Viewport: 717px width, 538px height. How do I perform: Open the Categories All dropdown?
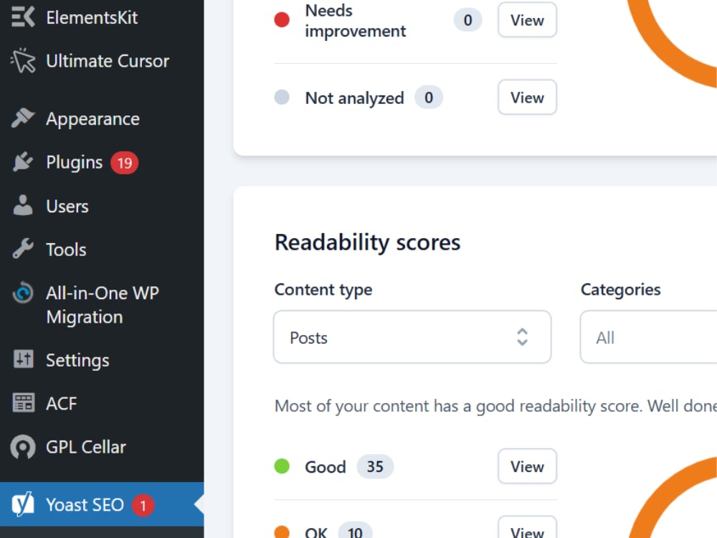click(x=648, y=337)
